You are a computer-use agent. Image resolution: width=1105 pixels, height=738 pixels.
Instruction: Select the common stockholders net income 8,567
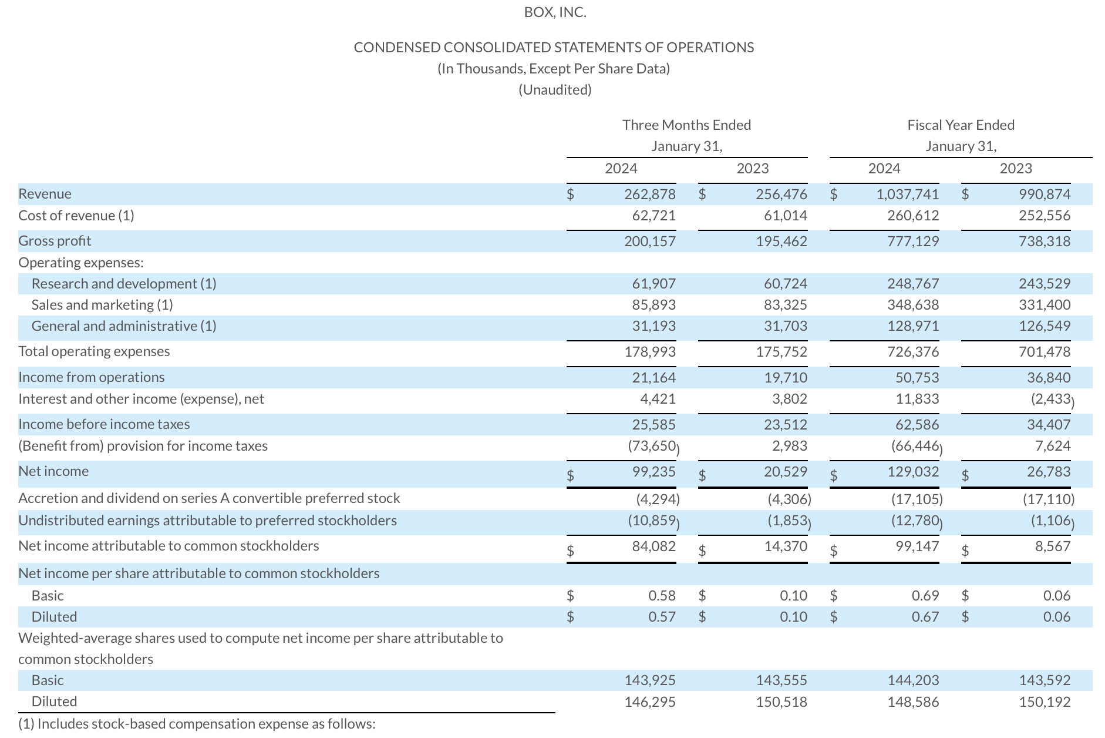point(1053,546)
